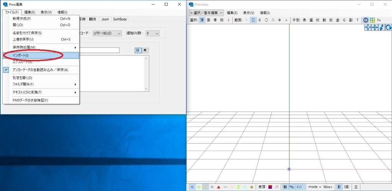Toggle the gray circled-dot display icon
Screen dimensions: 392x191
(212, 187)
